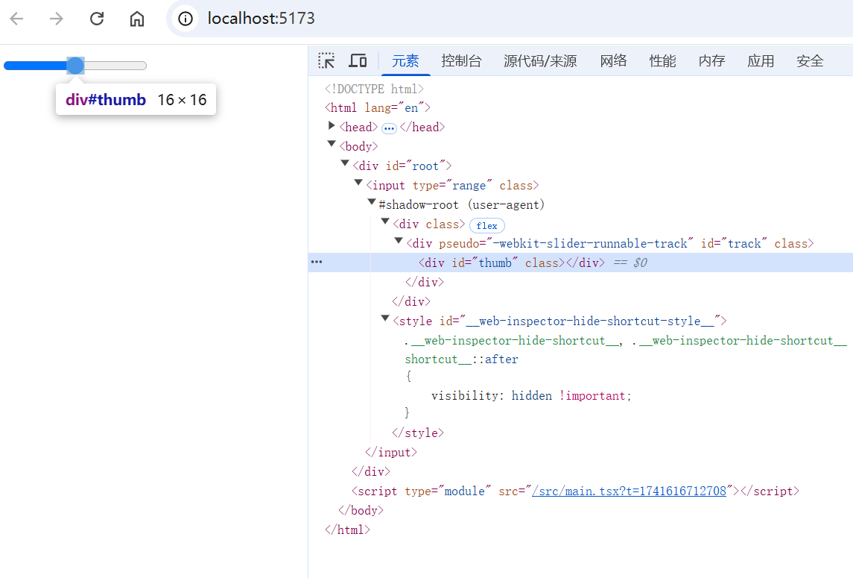The width and height of the screenshot is (853, 578).
Task: Open the 网络 tab
Action: coord(614,61)
